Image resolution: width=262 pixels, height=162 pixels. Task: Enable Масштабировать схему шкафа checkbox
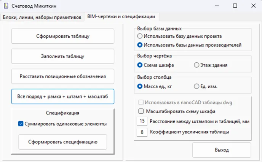[141, 111]
